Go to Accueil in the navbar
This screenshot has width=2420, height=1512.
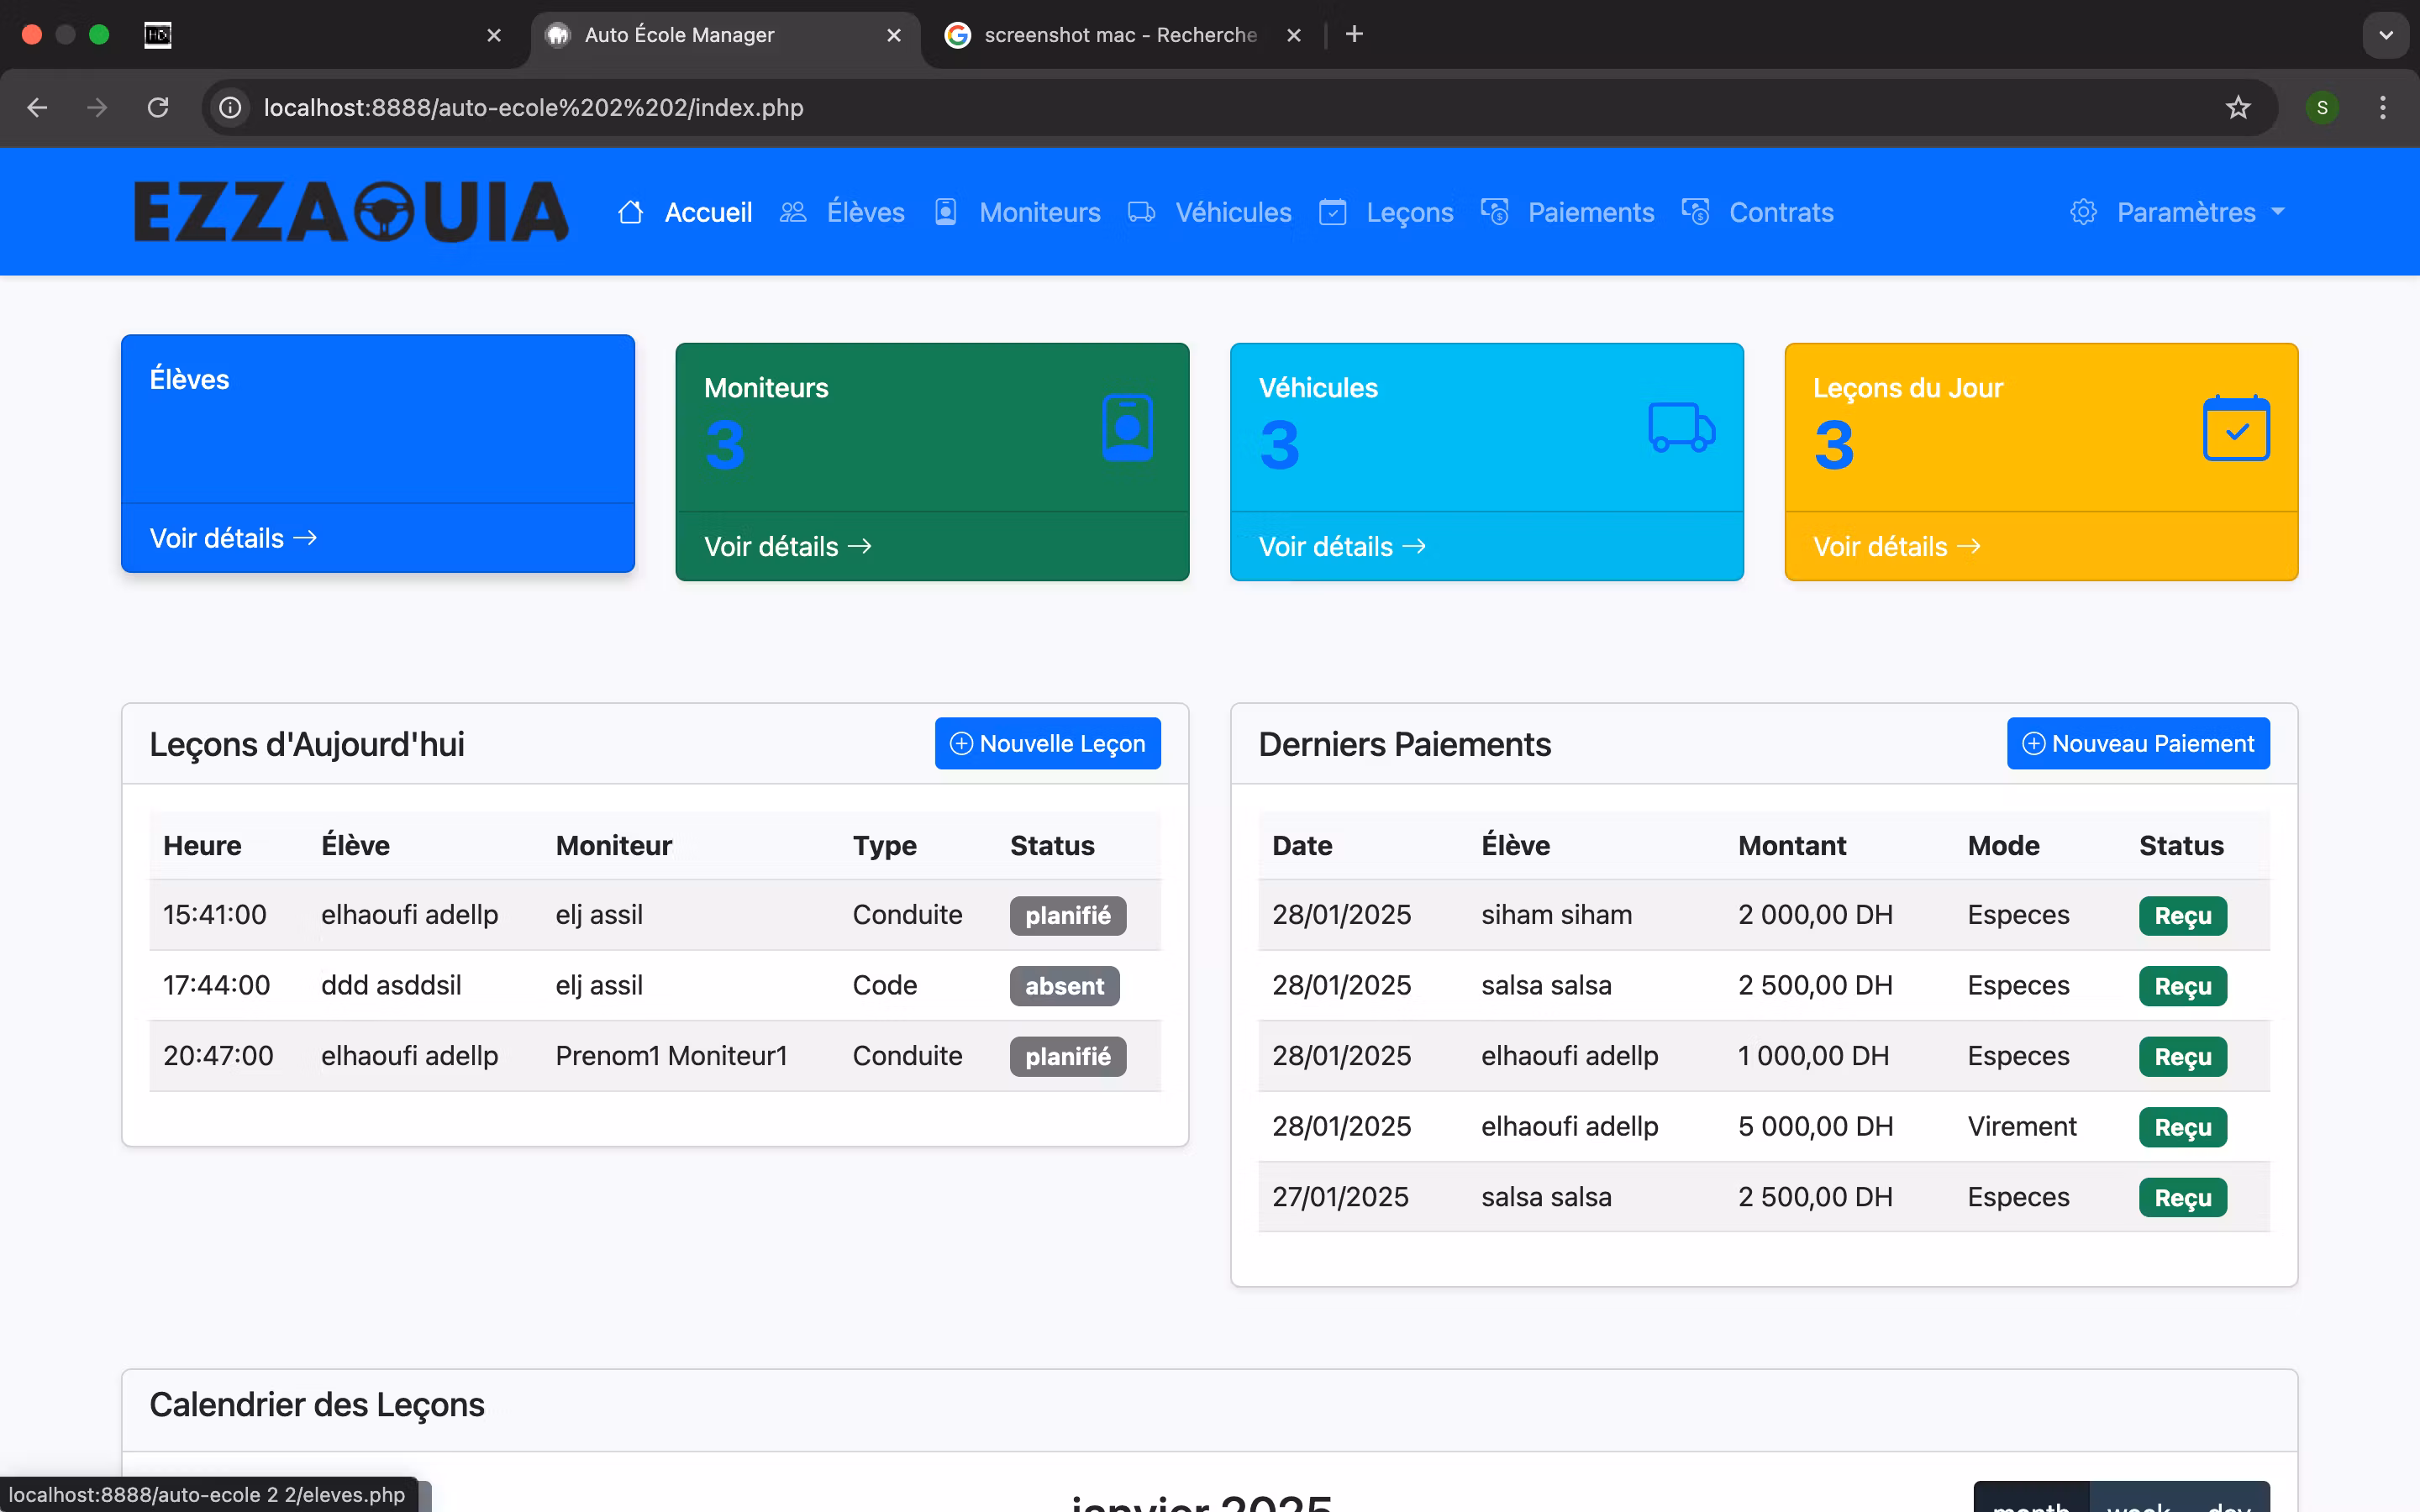click(708, 212)
